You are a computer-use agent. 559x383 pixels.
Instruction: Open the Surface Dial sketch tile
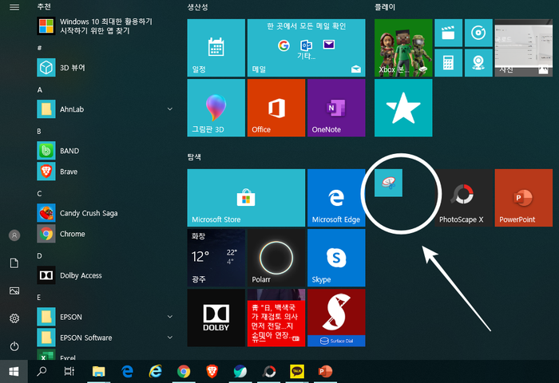click(336, 318)
